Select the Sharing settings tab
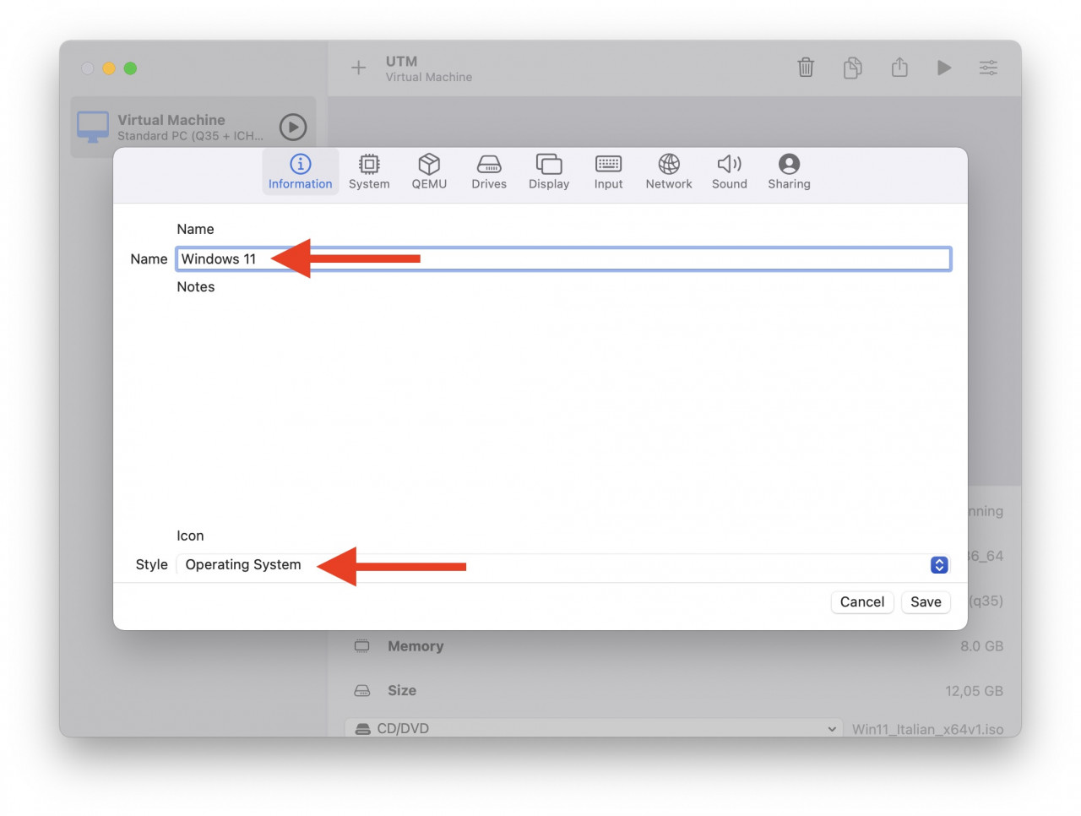This screenshot has height=816, width=1081. point(789,172)
